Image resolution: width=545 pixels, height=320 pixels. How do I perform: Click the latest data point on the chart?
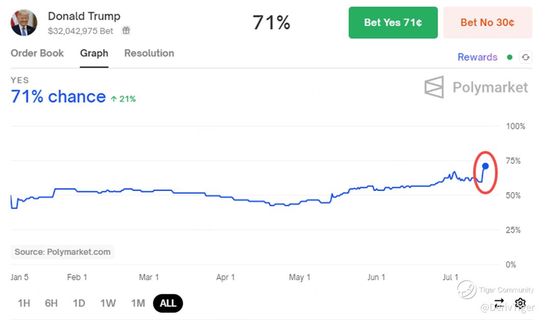pos(485,166)
